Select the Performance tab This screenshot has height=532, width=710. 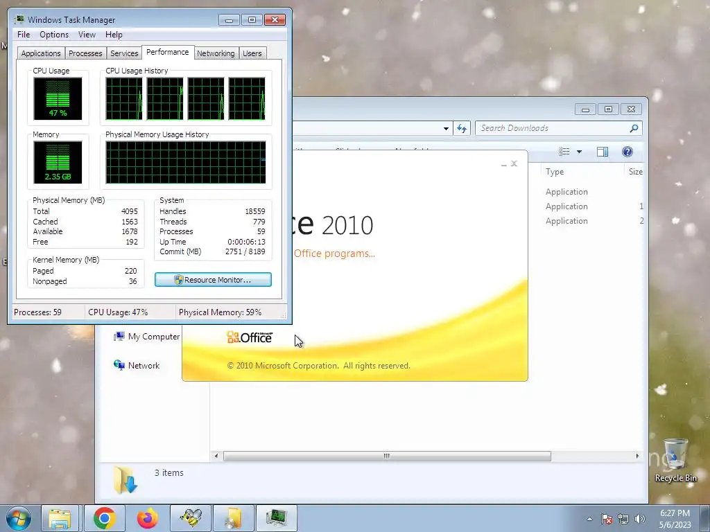(x=168, y=52)
